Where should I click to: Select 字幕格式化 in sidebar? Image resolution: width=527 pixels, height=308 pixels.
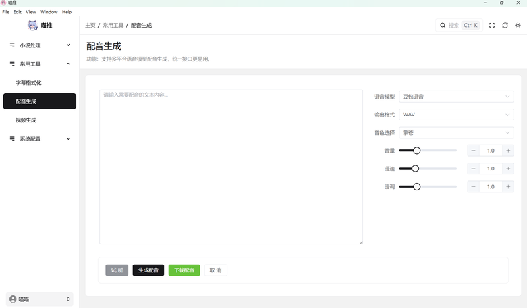(40, 83)
